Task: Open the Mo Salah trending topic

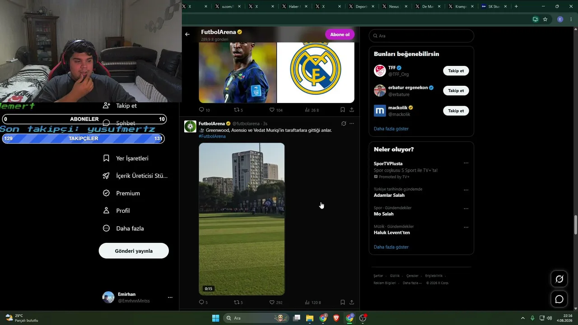Action: click(x=384, y=214)
